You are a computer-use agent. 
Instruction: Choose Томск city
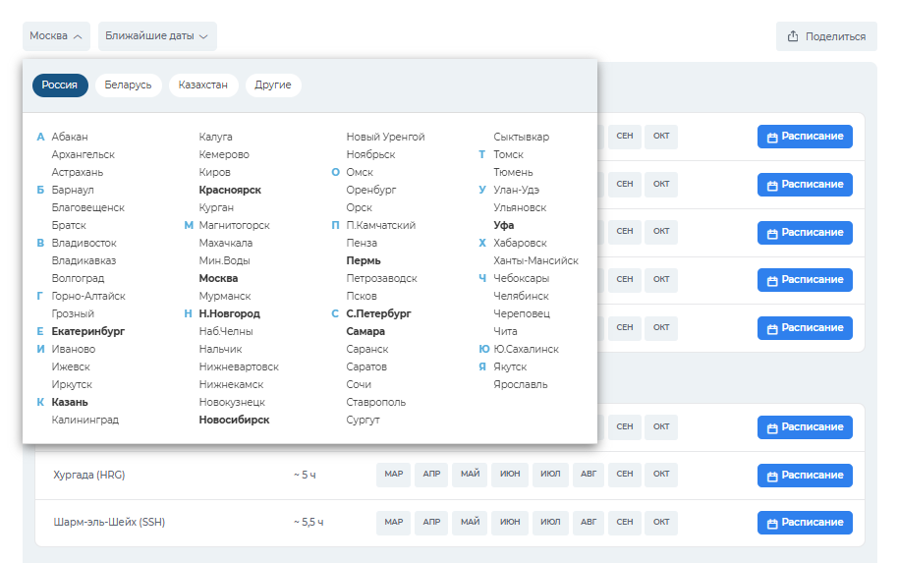(509, 154)
